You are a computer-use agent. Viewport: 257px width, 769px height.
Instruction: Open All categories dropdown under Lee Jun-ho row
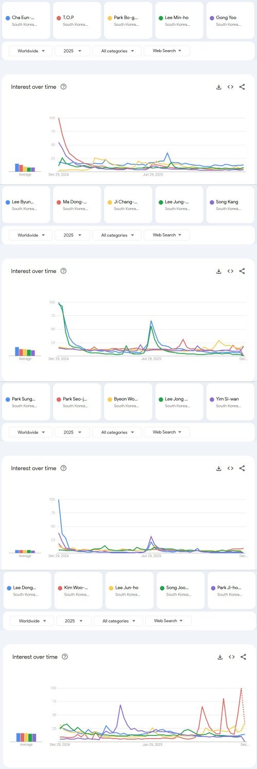(x=118, y=621)
